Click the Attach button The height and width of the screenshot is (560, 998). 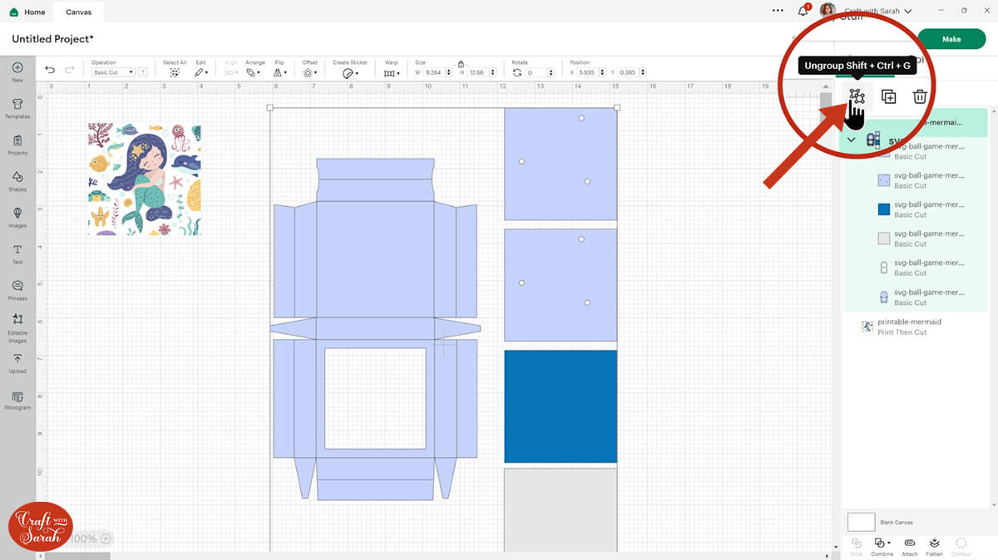tap(910, 547)
